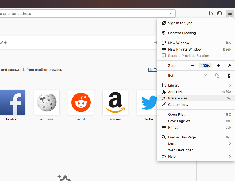Open Content Blocking menu item

[x=196, y=33]
